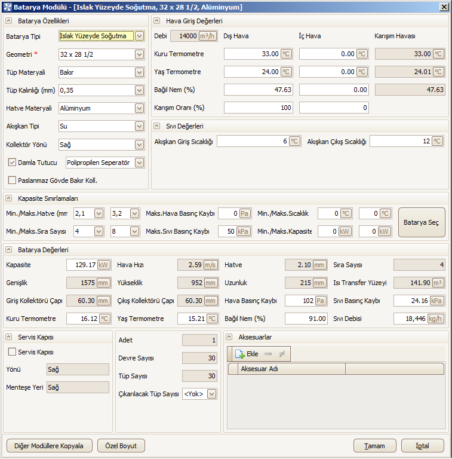Collapse the Batarya Değerleri section

[x=9, y=250]
